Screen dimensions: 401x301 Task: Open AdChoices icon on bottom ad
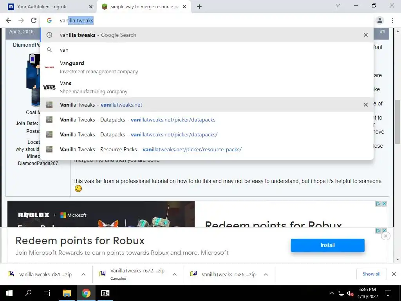(x=378, y=230)
